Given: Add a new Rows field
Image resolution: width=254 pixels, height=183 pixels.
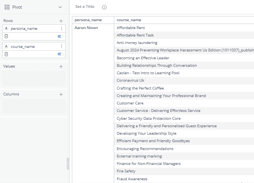Looking at the screenshot, I should (x=61, y=21).
